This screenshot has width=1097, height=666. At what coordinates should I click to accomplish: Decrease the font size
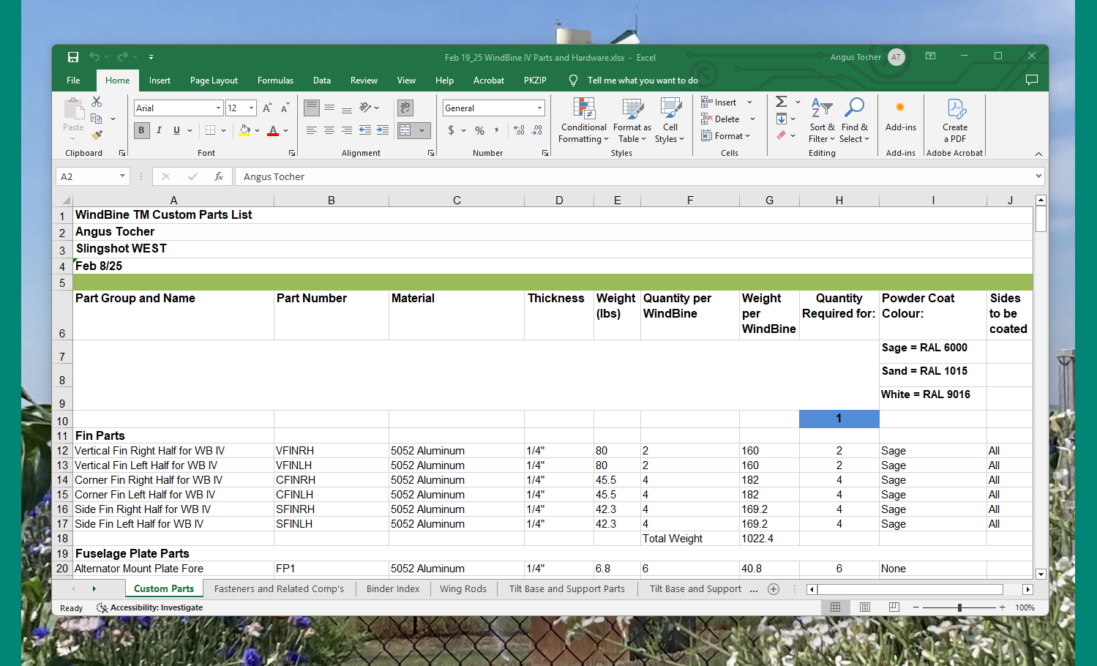pyautogui.click(x=285, y=108)
